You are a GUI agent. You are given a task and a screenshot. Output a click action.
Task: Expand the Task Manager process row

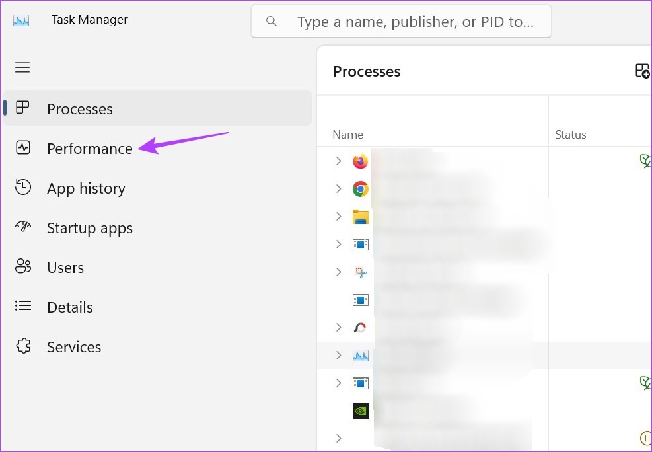click(339, 356)
